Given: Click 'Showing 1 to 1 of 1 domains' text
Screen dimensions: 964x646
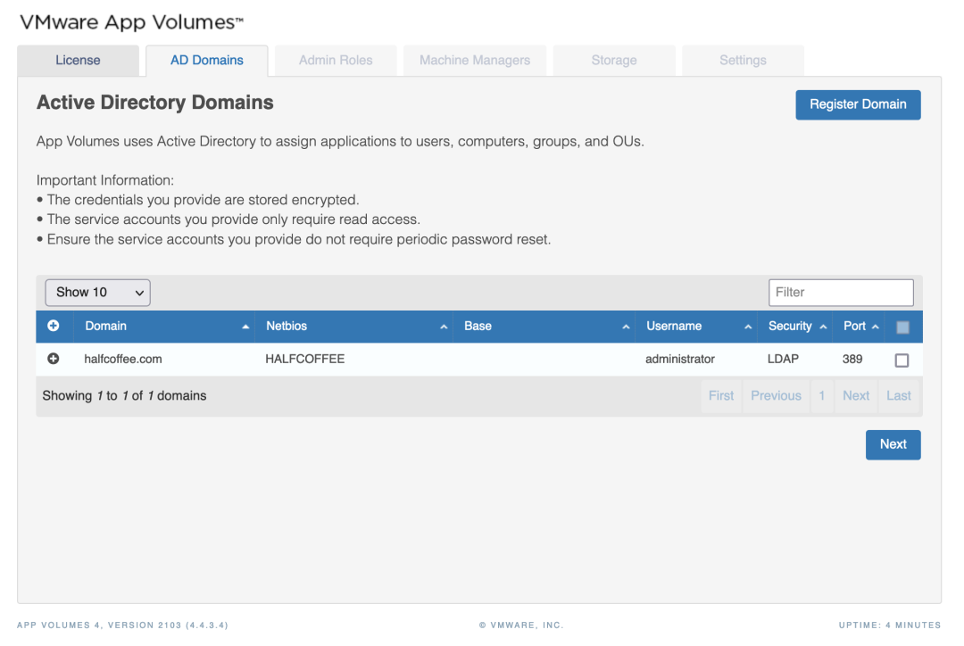Looking at the screenshot, I should 124,396.
